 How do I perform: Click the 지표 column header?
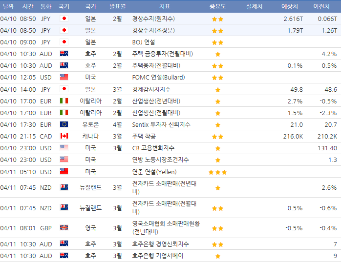point(165,6)
